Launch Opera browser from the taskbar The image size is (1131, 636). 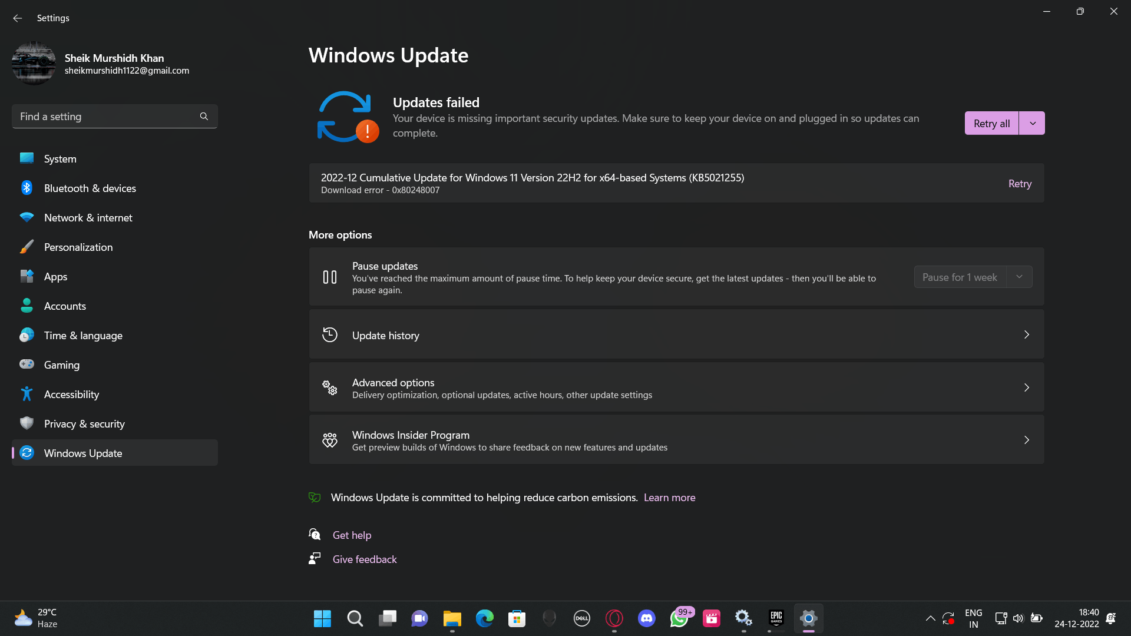point(614,618)
